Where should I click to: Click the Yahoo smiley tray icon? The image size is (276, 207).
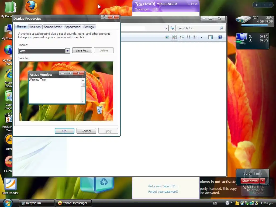(227, 203)
